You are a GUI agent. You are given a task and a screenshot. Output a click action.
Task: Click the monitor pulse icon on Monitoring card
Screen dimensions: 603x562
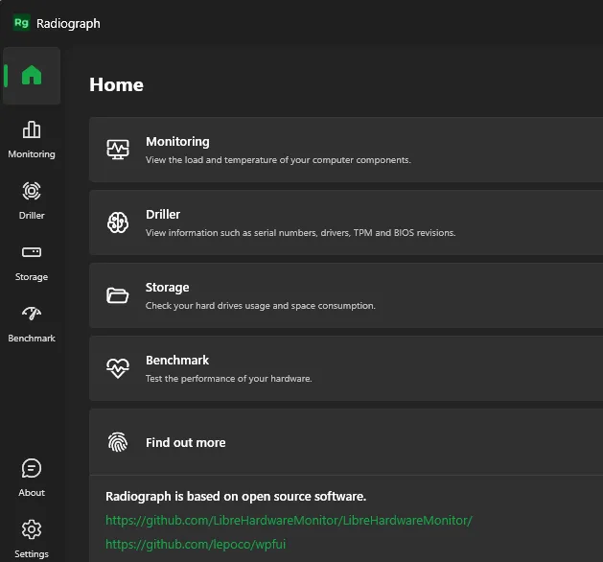pos(118,150)
